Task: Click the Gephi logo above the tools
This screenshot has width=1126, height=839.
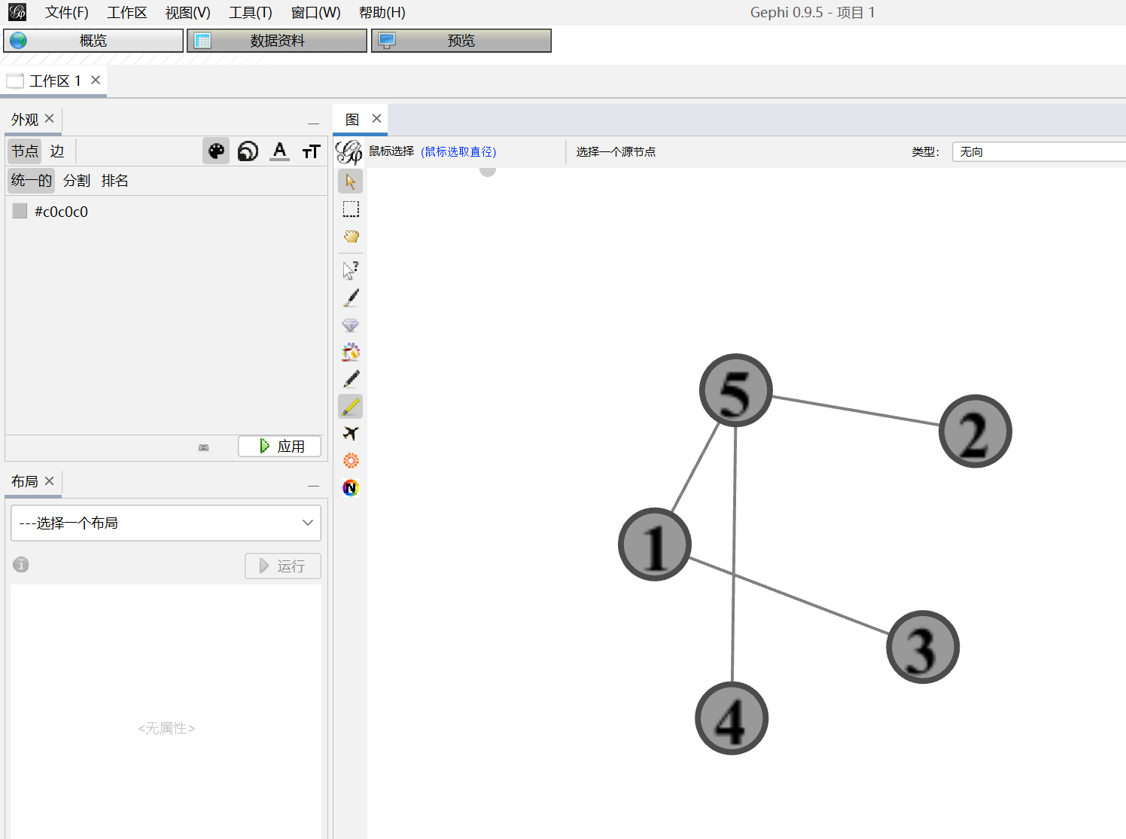Action: (x=349, y=151)
